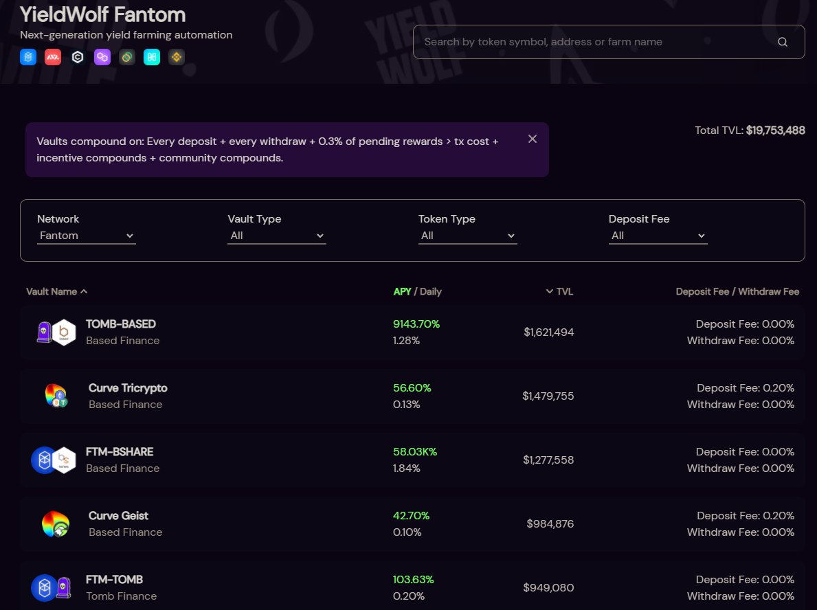Select the Fantom network icon
Viewport: 817px width, 610px height.
[28, 57]
